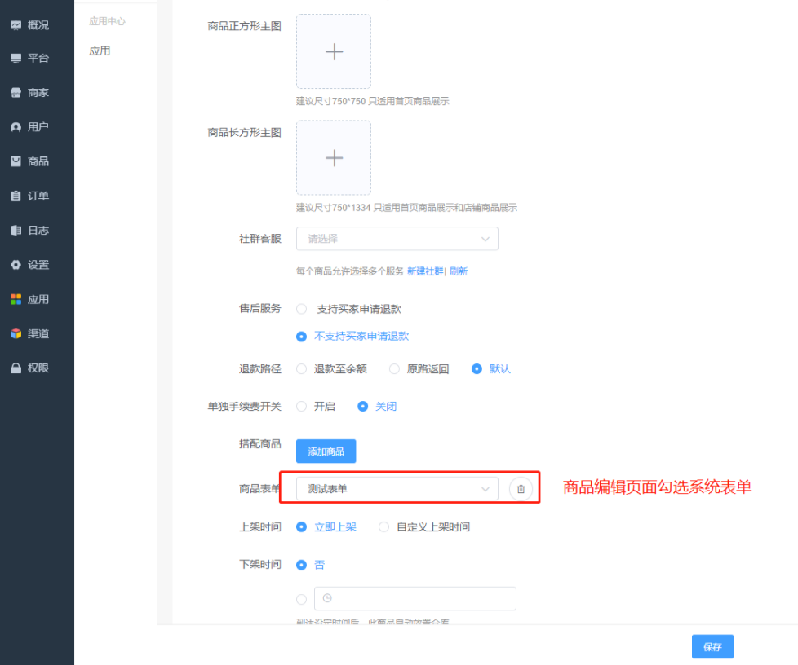
Task: Open the 商品表单 测试表单 dropdown
Action: pyautogui.click(x=397, y=489)
